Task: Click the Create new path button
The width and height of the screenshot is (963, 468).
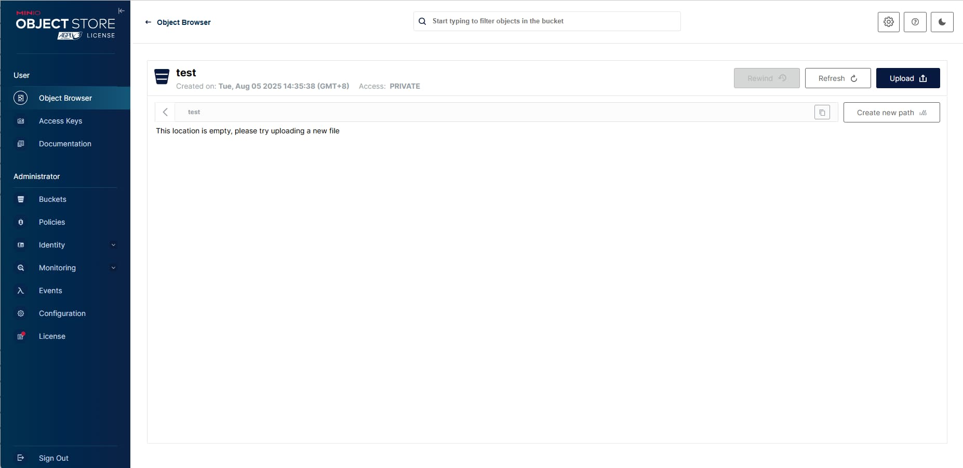Action: click(891, 112)
